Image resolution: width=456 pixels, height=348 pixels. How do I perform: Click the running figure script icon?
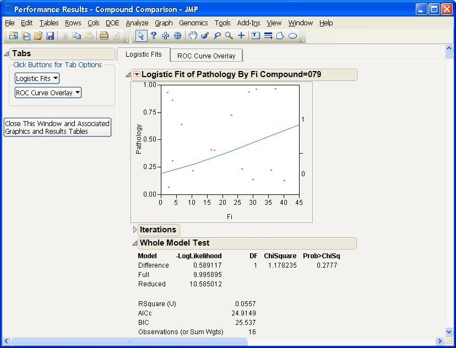116,36
